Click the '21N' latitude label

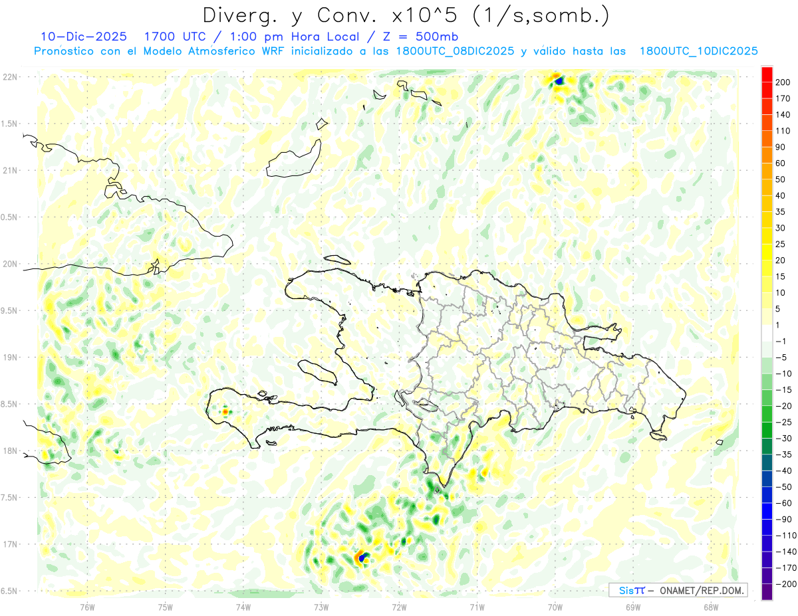click(9, 171)
